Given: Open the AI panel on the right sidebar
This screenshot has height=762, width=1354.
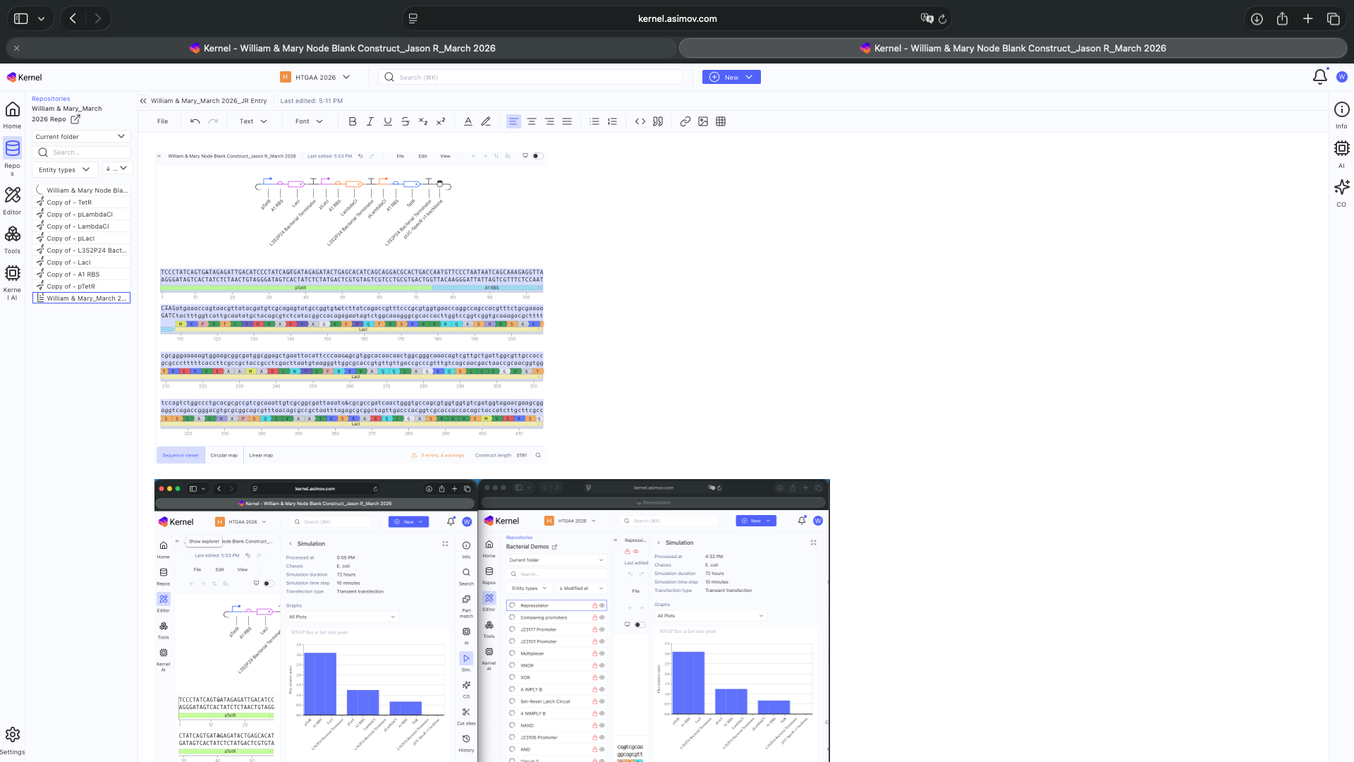Looking at the screenshot, I should pos(1341,155).
